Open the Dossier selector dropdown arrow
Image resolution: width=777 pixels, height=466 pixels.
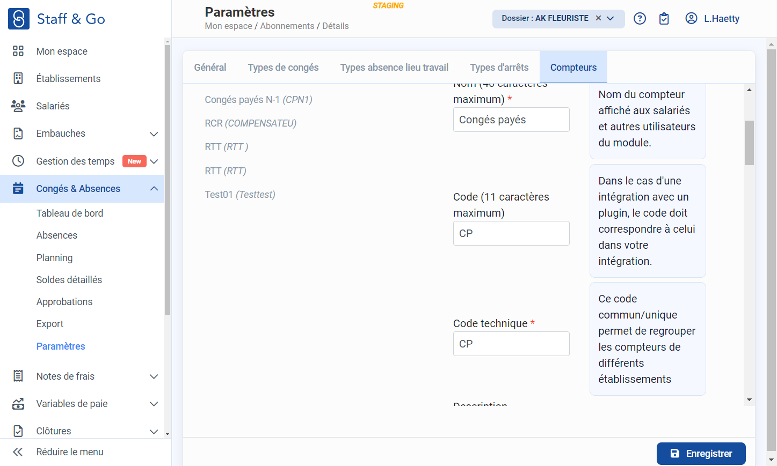611,18
